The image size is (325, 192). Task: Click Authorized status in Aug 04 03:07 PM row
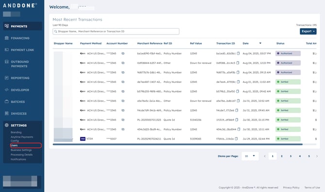[x=288, y=53]
